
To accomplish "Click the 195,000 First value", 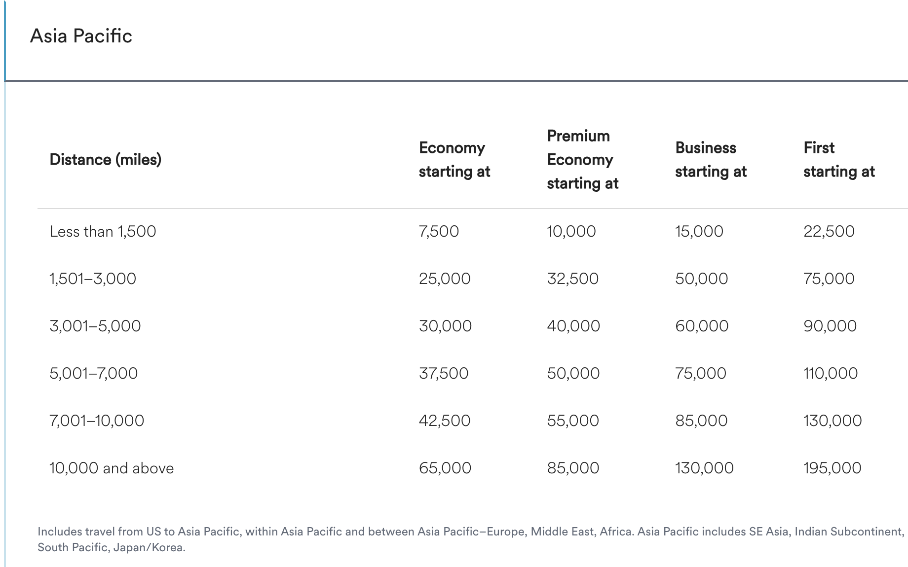I will coord(832,468).
